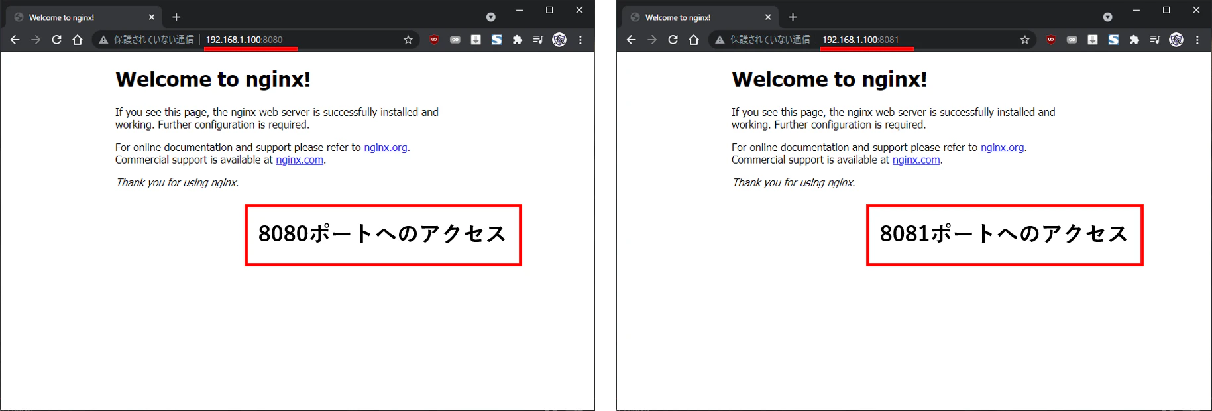The width and height of the screenshot is (1212, 411).
Task: Open profile avatar in the 8081 window
Action: [1176, 40]
